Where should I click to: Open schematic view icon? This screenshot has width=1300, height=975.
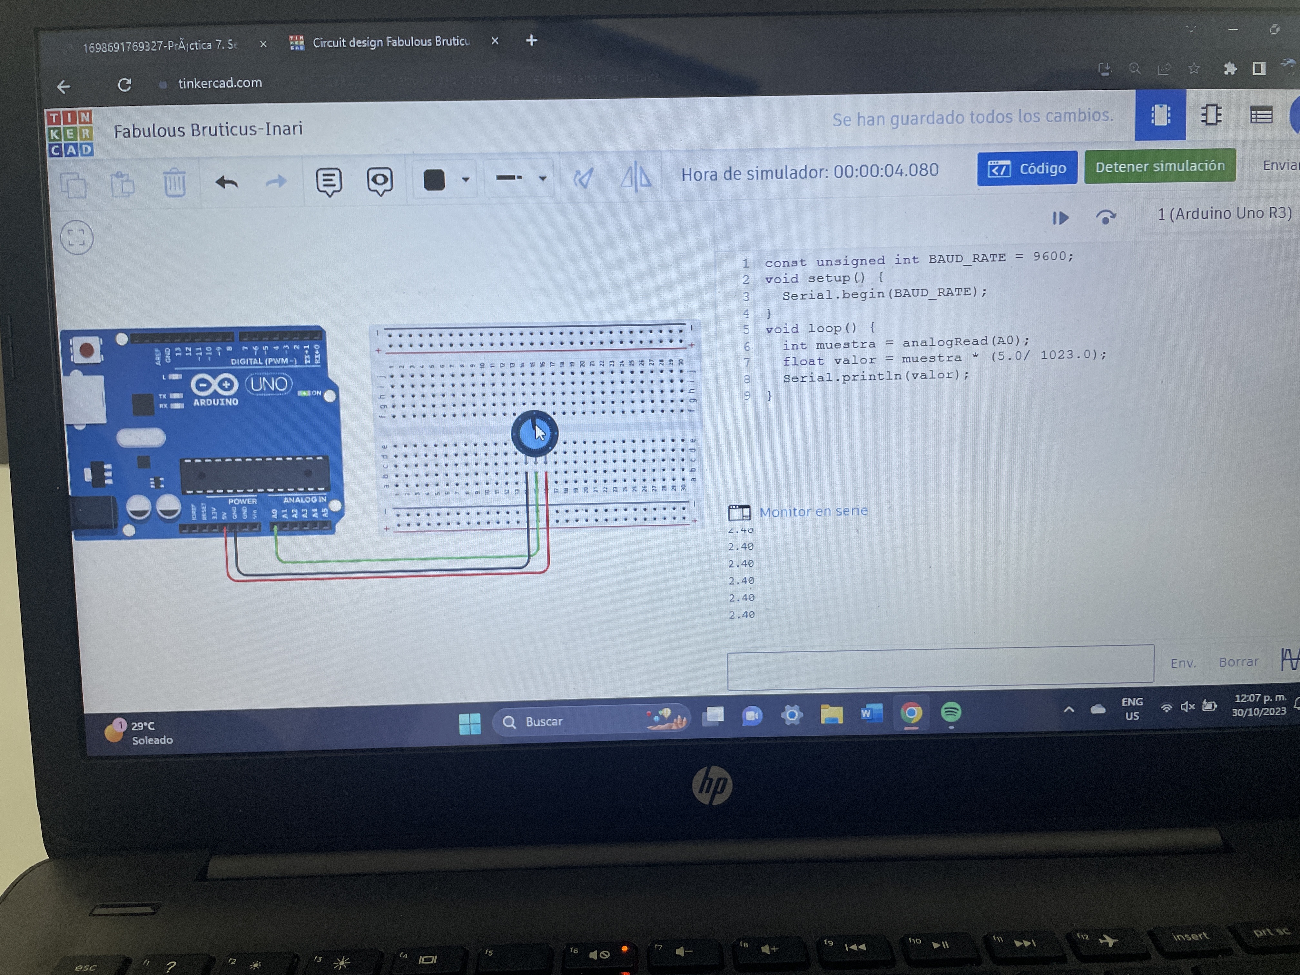(1211, 115)
